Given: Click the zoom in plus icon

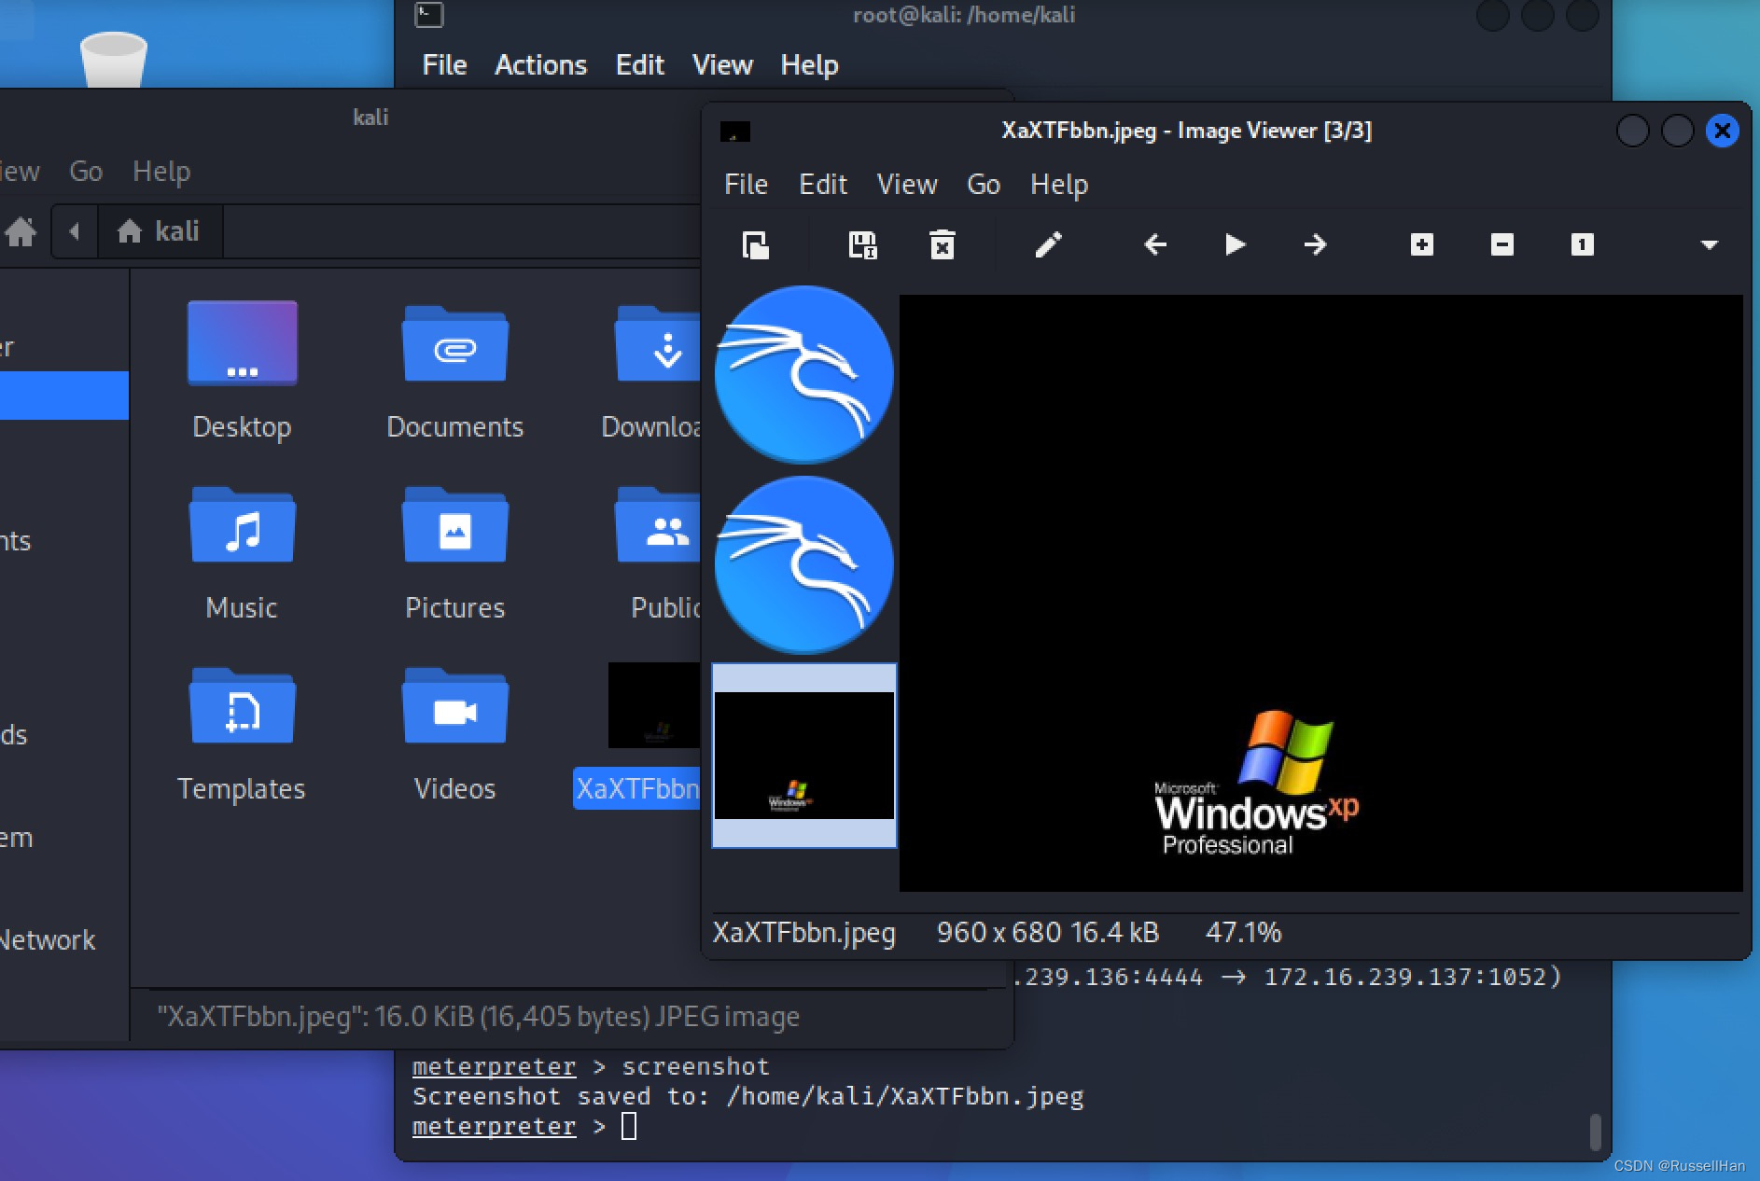Looking at the screenshot, I should pyautogui.click(x=1422, y=244).
